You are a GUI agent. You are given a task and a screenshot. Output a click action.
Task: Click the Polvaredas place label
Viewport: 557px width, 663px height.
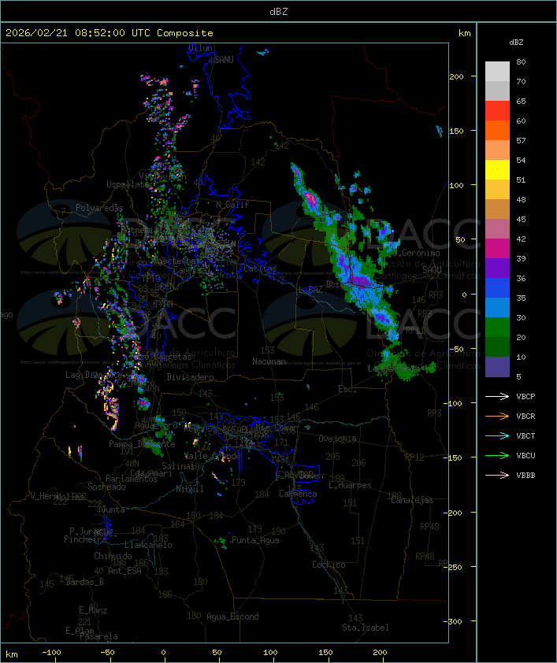coord(99,208)
